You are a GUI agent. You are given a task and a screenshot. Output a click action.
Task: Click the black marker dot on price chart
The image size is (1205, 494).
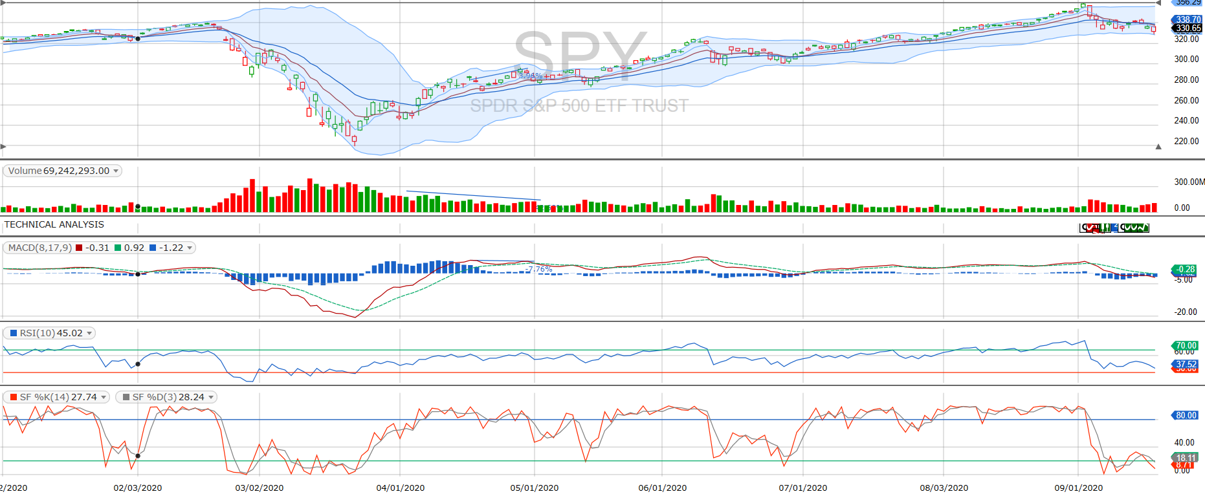pos(138,39)
